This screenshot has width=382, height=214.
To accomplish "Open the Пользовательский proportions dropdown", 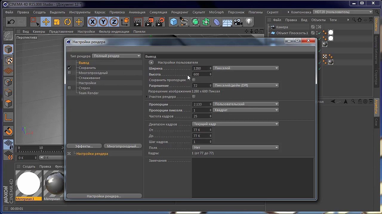I will (x=246, y=104).
